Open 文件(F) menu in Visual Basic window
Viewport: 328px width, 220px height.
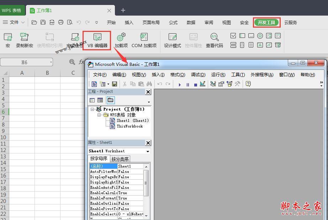100,75
